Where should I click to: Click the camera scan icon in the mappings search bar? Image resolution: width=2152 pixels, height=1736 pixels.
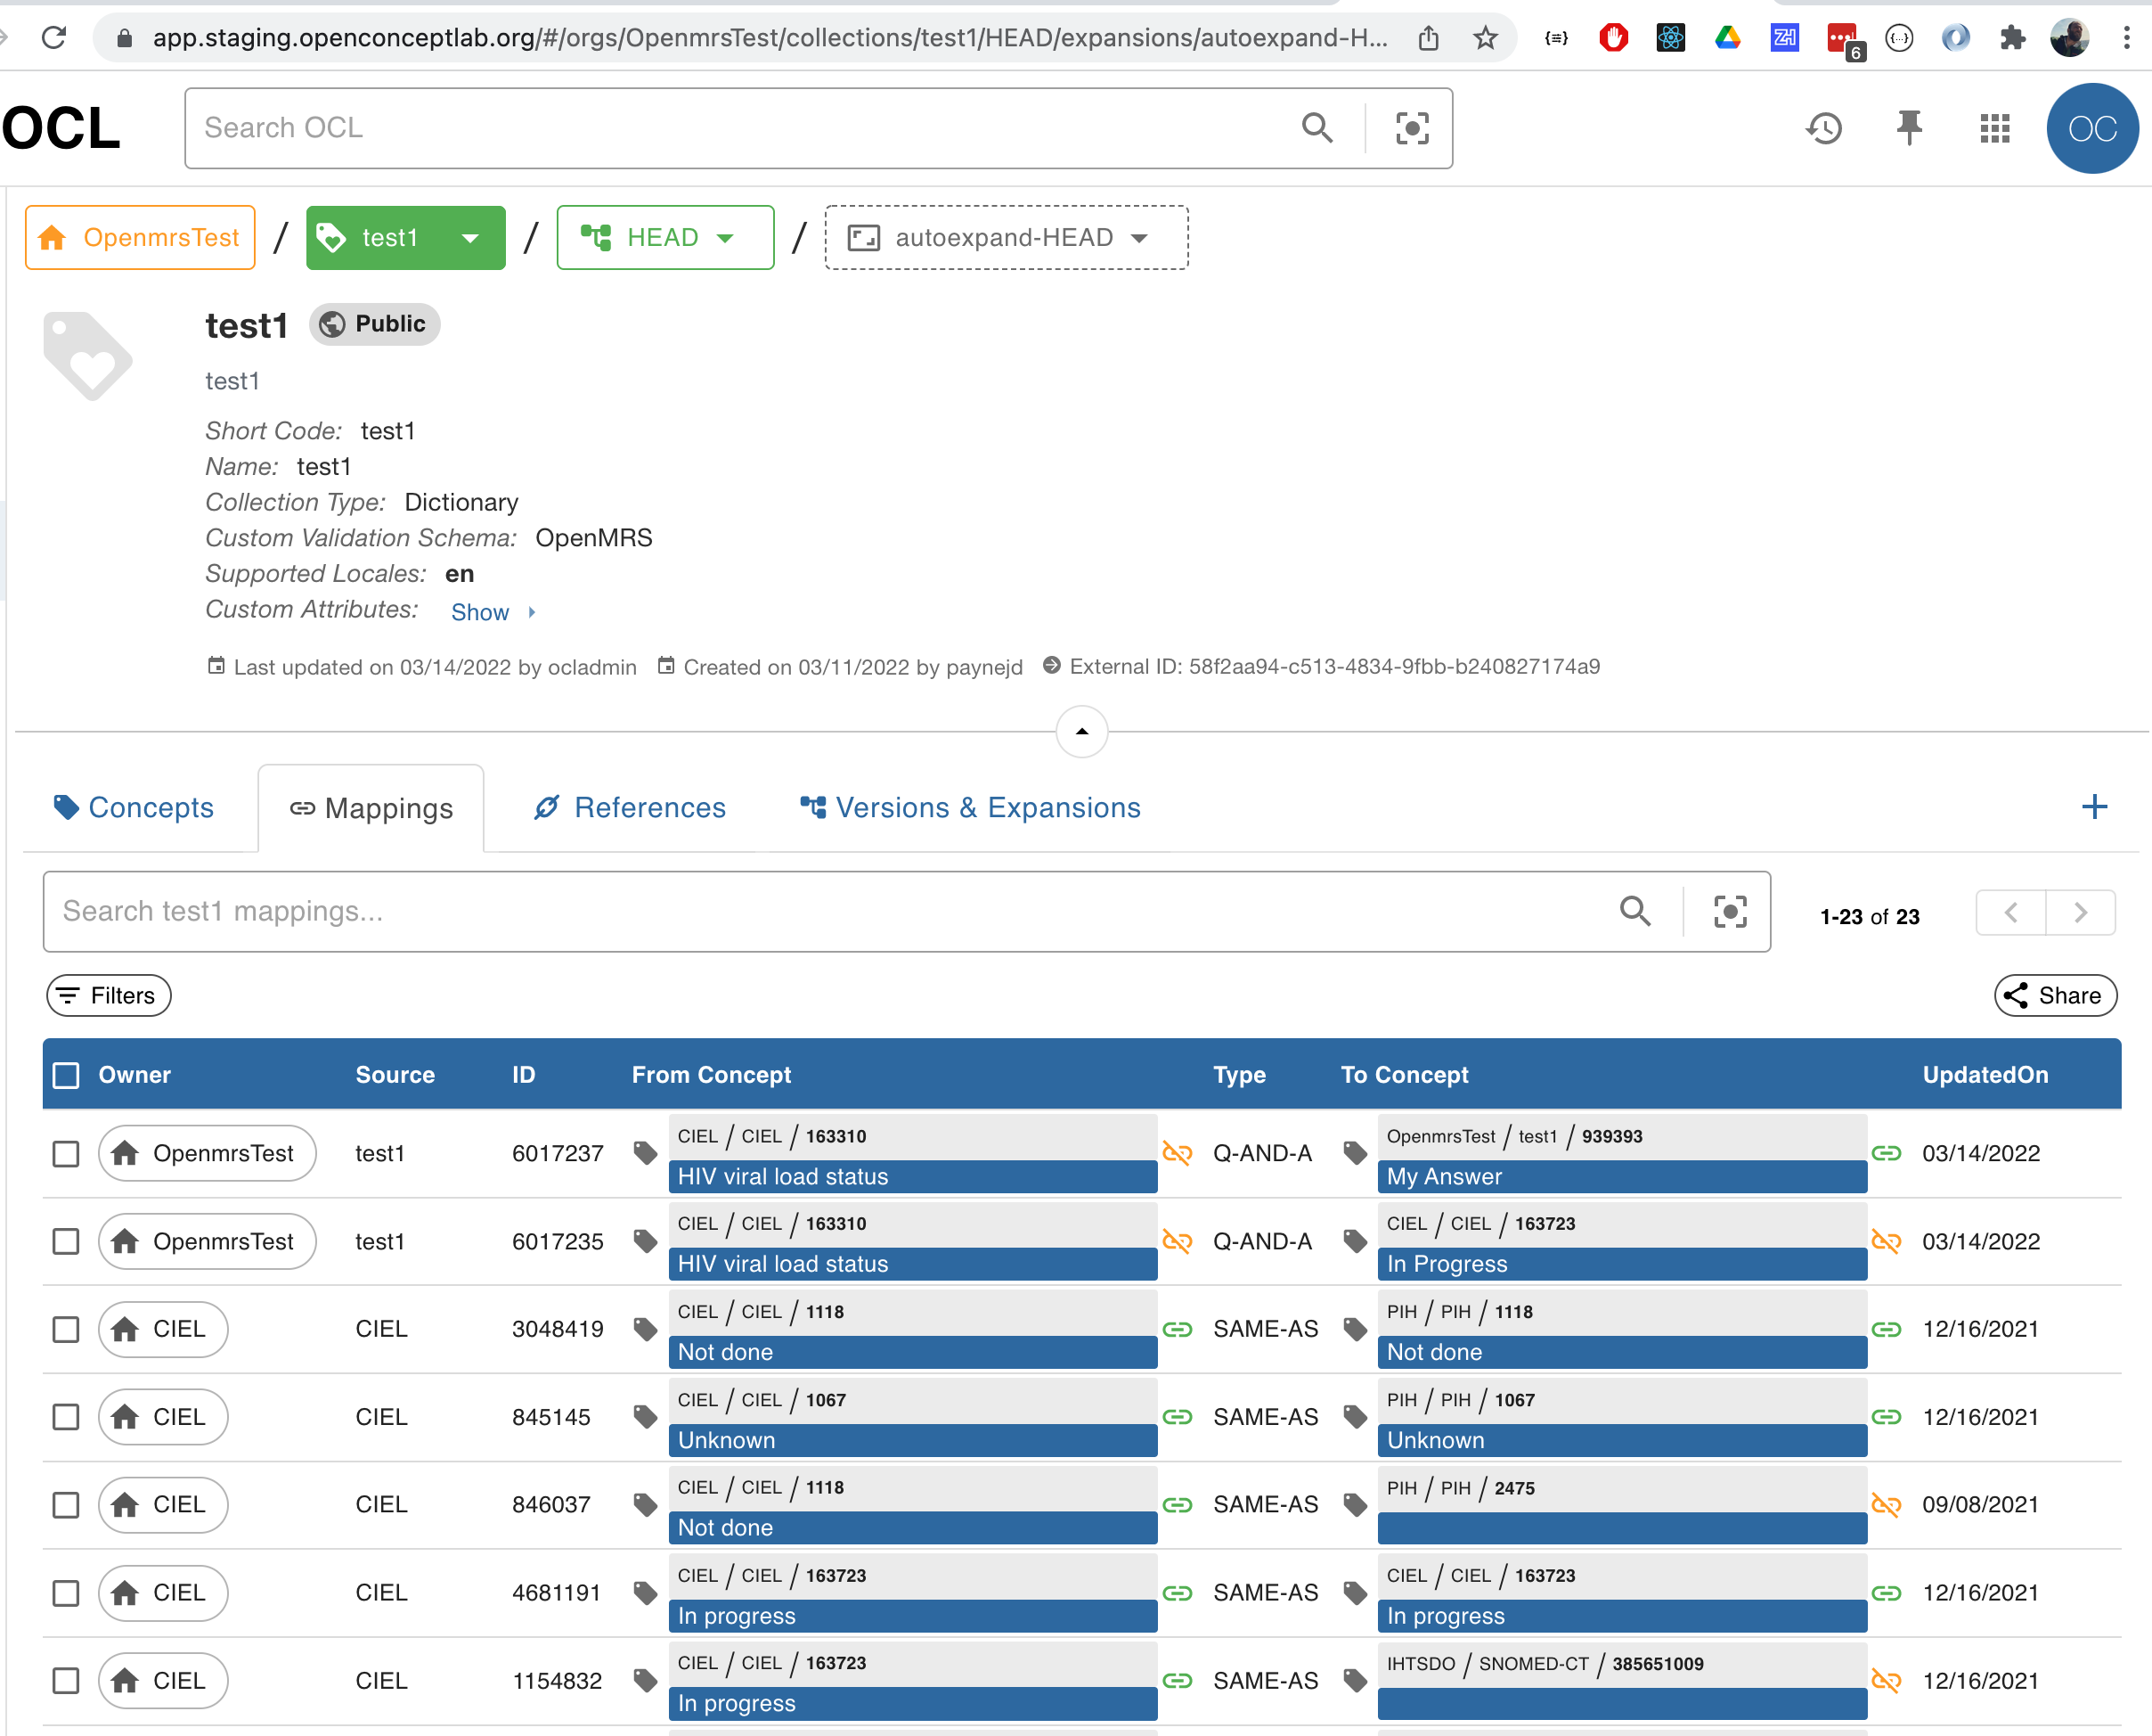pos(1730,911)
